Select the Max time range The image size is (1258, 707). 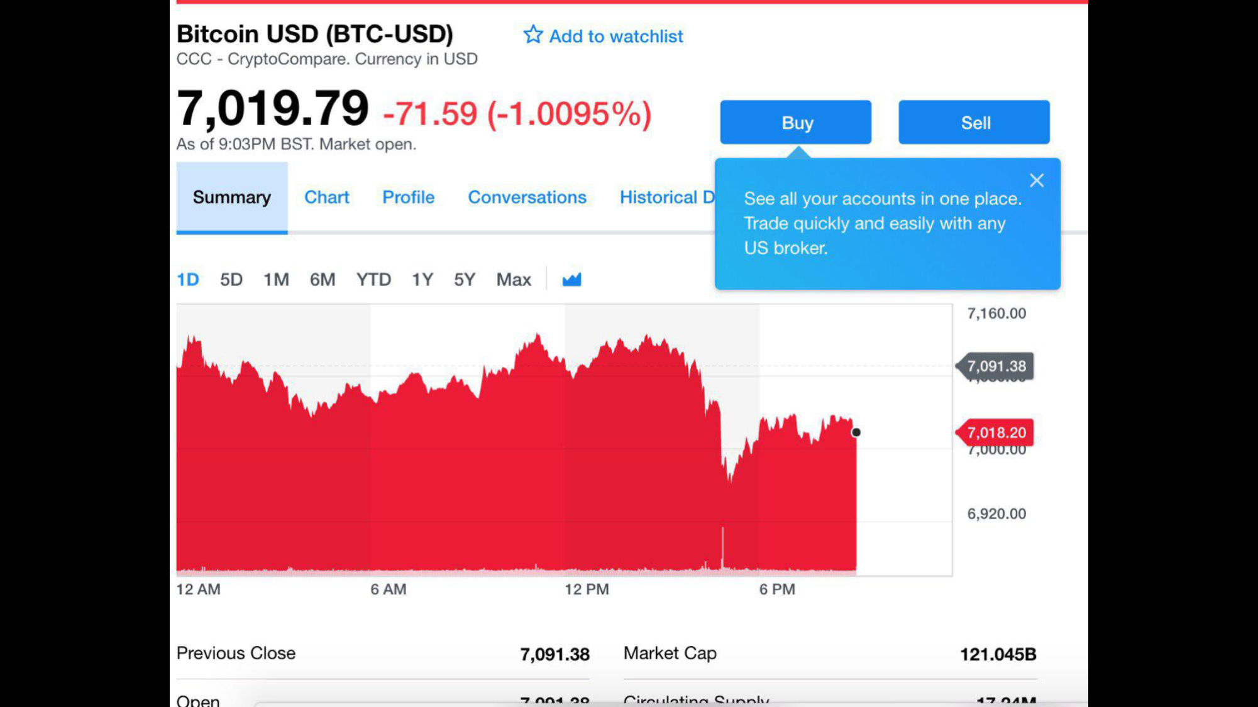click(x=513, y=280)
